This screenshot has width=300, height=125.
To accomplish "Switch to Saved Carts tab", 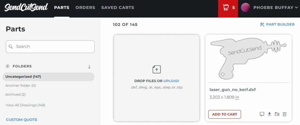I will point(117,8).
